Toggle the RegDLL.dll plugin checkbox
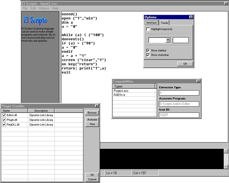This screenshot has height=183, width=229. pos(4,125)
